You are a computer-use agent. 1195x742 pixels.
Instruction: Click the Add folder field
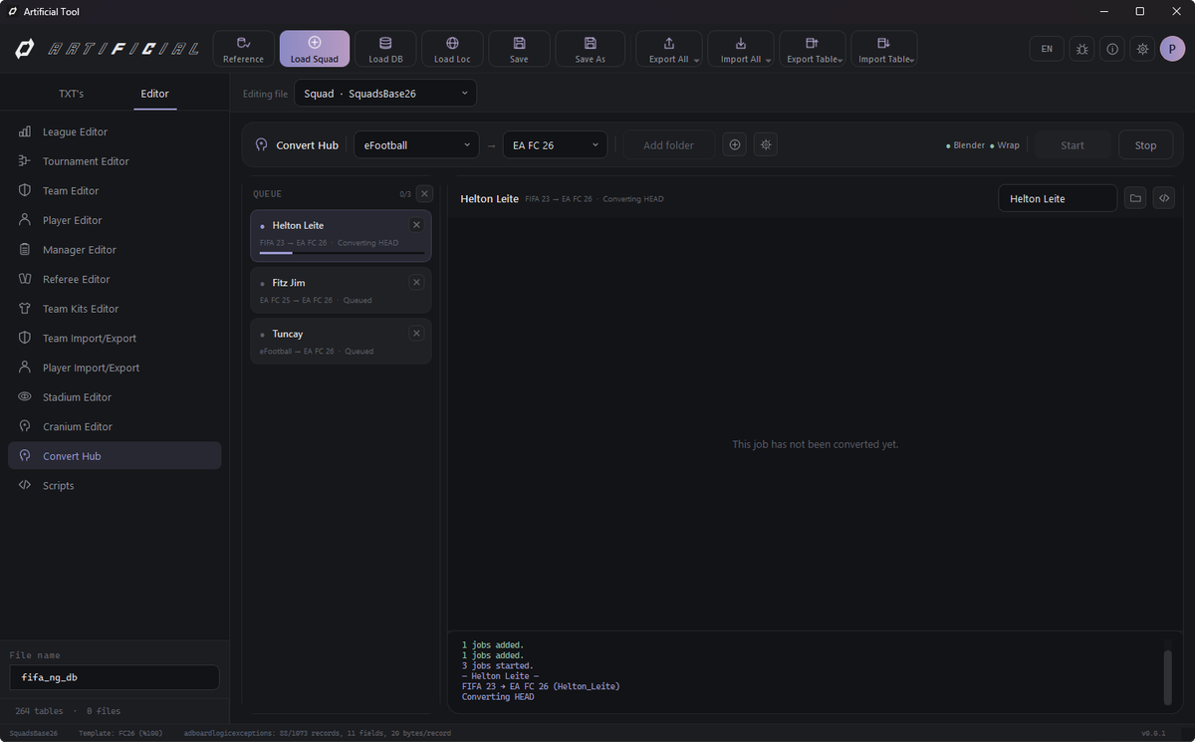click(x=669, y=145)
